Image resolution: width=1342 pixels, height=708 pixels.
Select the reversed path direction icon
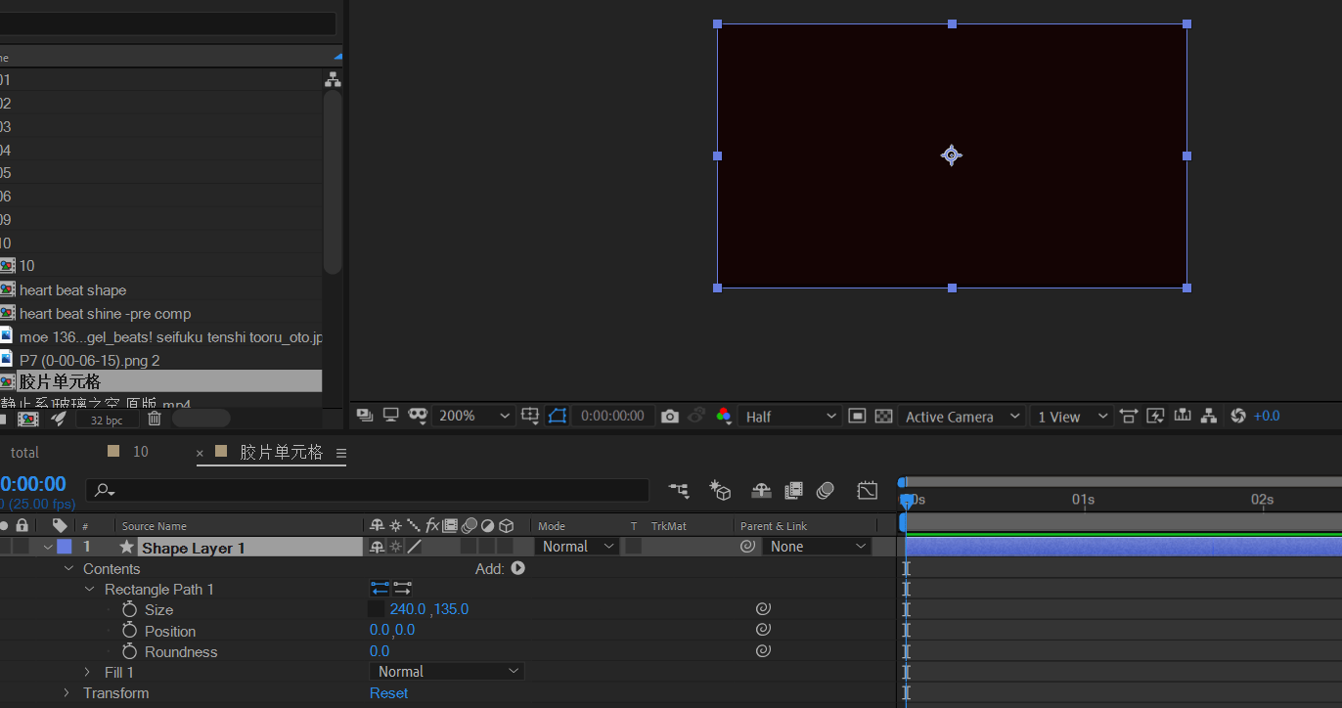(x=402, y=589)
